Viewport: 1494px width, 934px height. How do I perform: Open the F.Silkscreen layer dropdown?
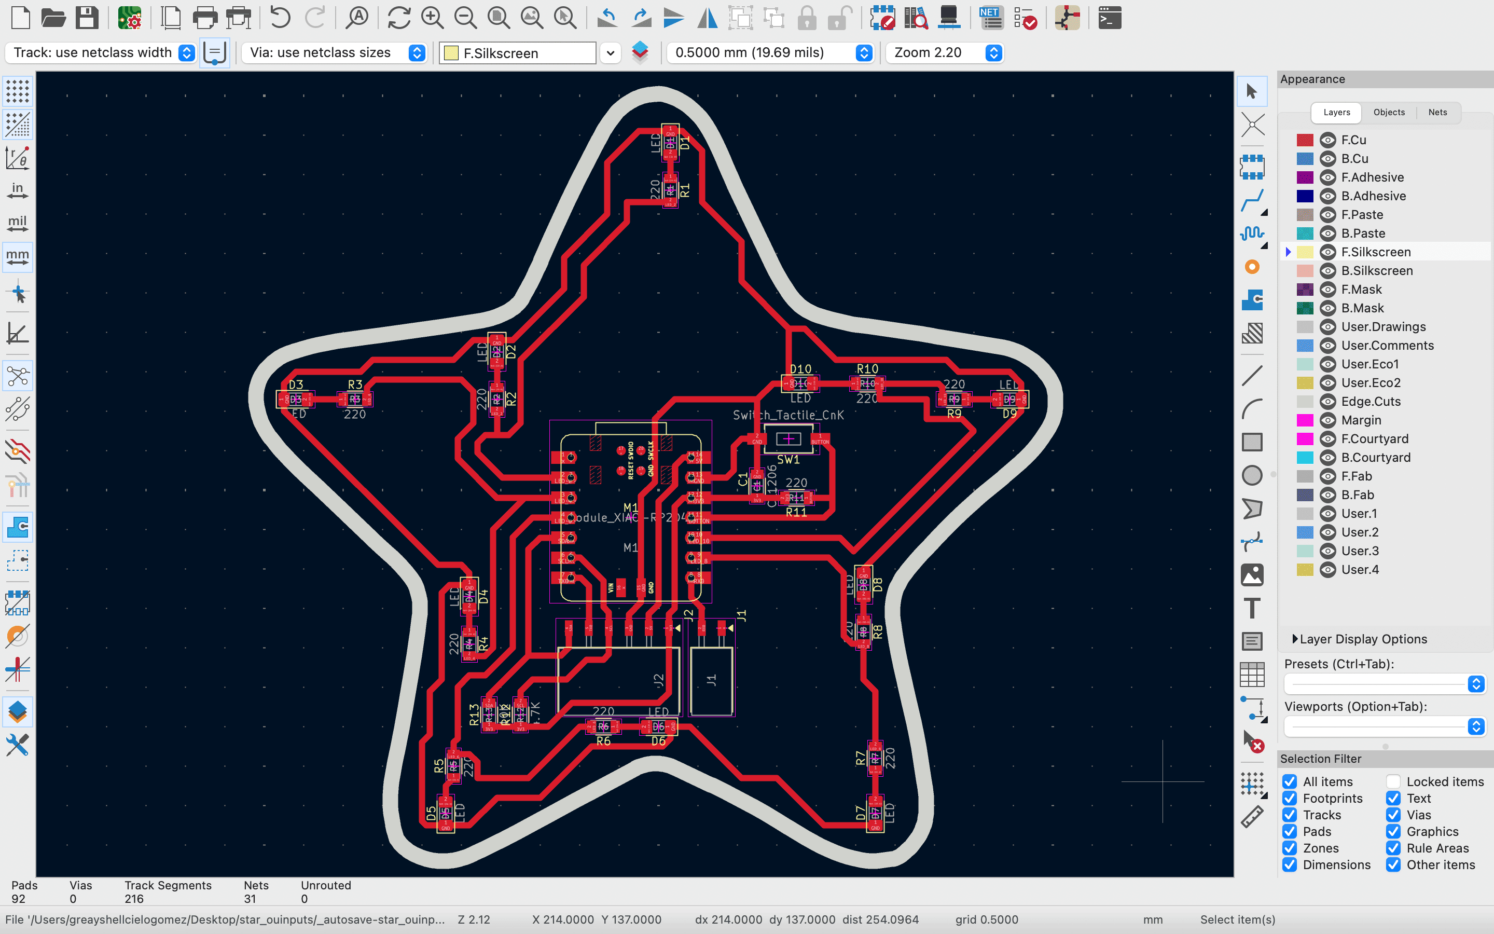click(610, 53)
